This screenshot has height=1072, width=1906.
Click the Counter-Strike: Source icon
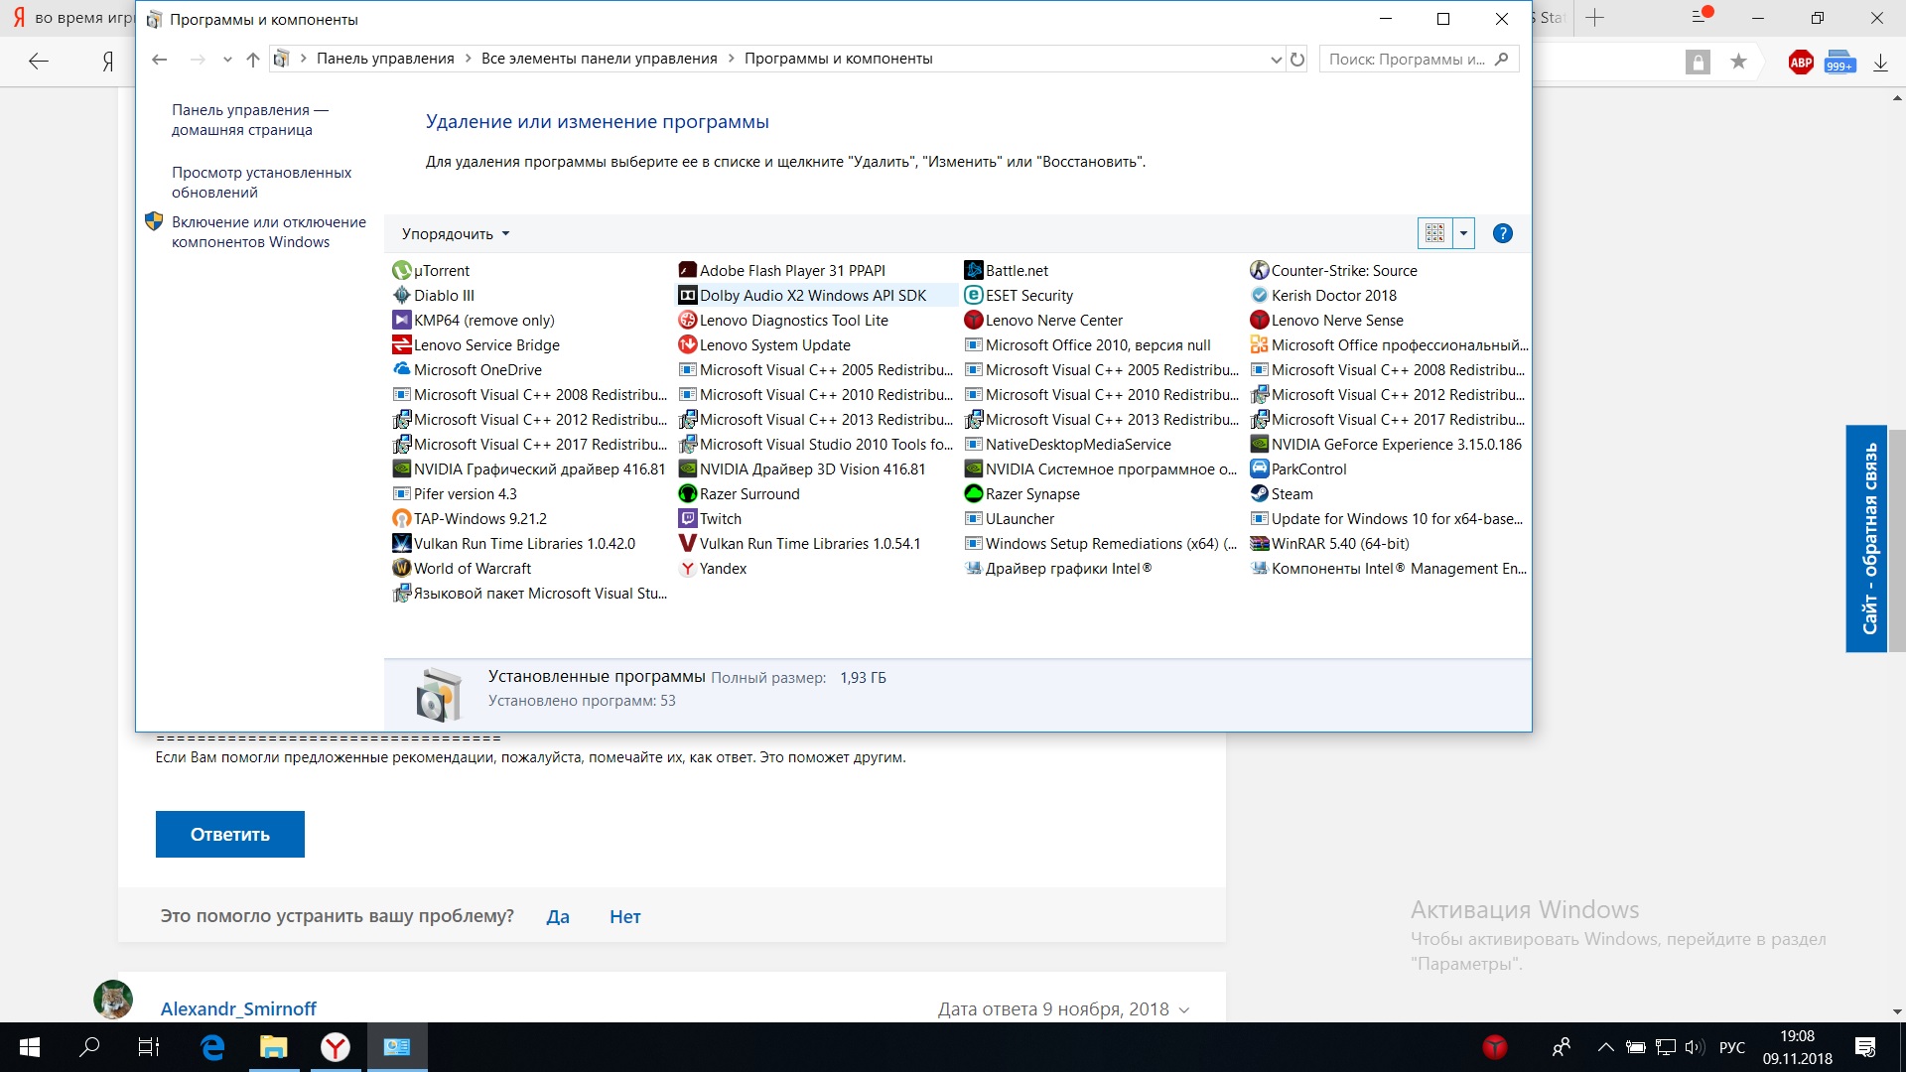(1260, 270)
